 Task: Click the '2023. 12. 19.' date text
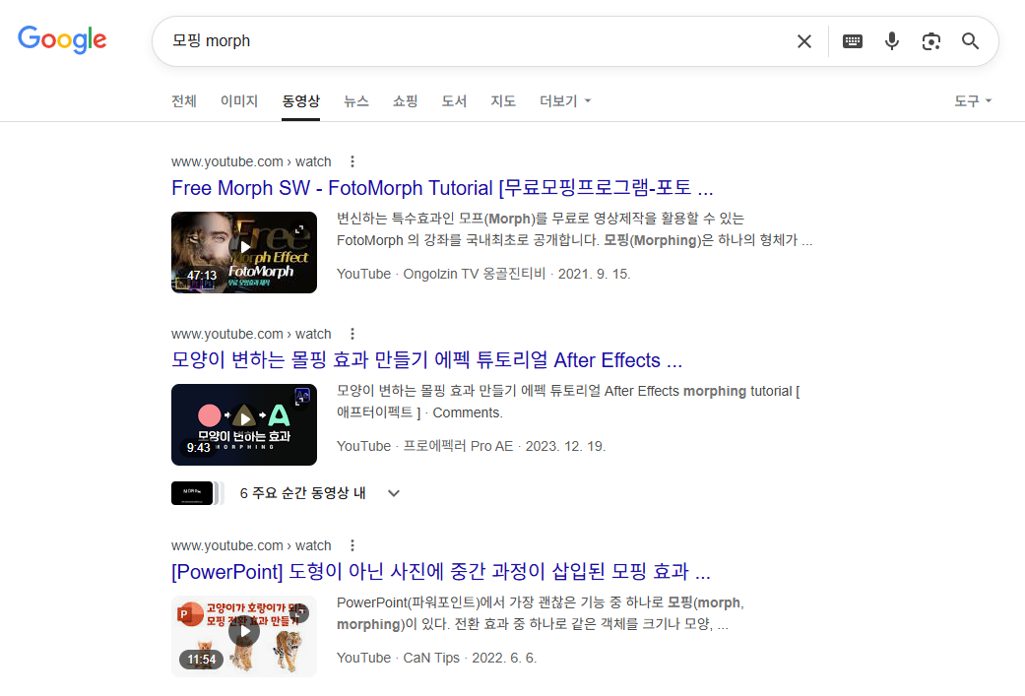(565, 446)
